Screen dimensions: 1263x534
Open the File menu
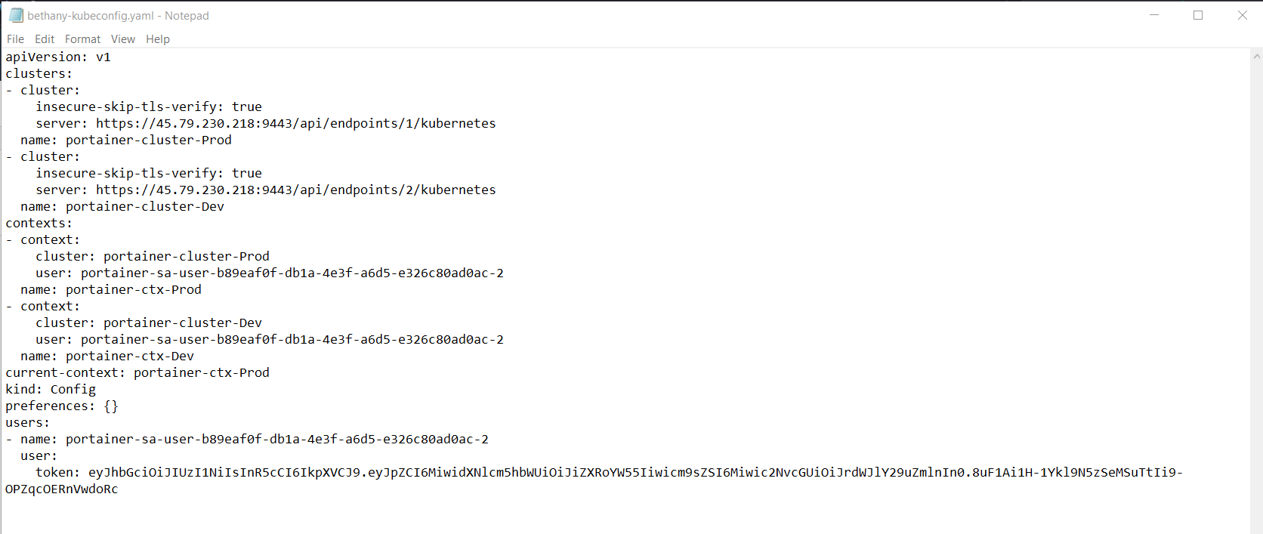coord(15,39)
